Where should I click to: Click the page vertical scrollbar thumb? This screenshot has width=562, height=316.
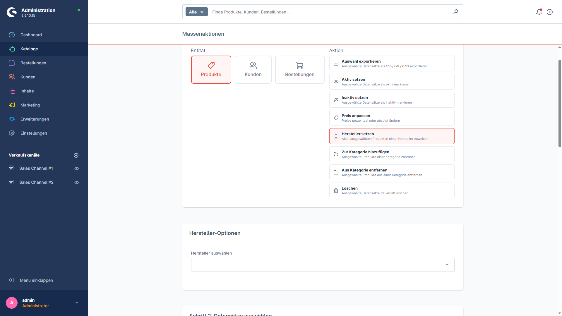click(560, 103)
